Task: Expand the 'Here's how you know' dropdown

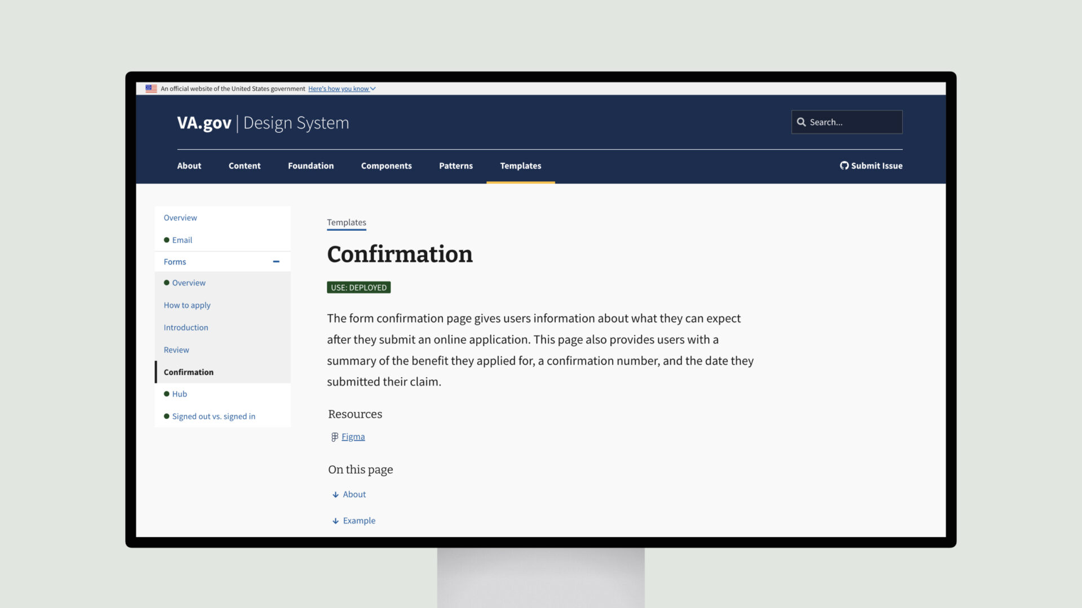Action: pos(341,88)
